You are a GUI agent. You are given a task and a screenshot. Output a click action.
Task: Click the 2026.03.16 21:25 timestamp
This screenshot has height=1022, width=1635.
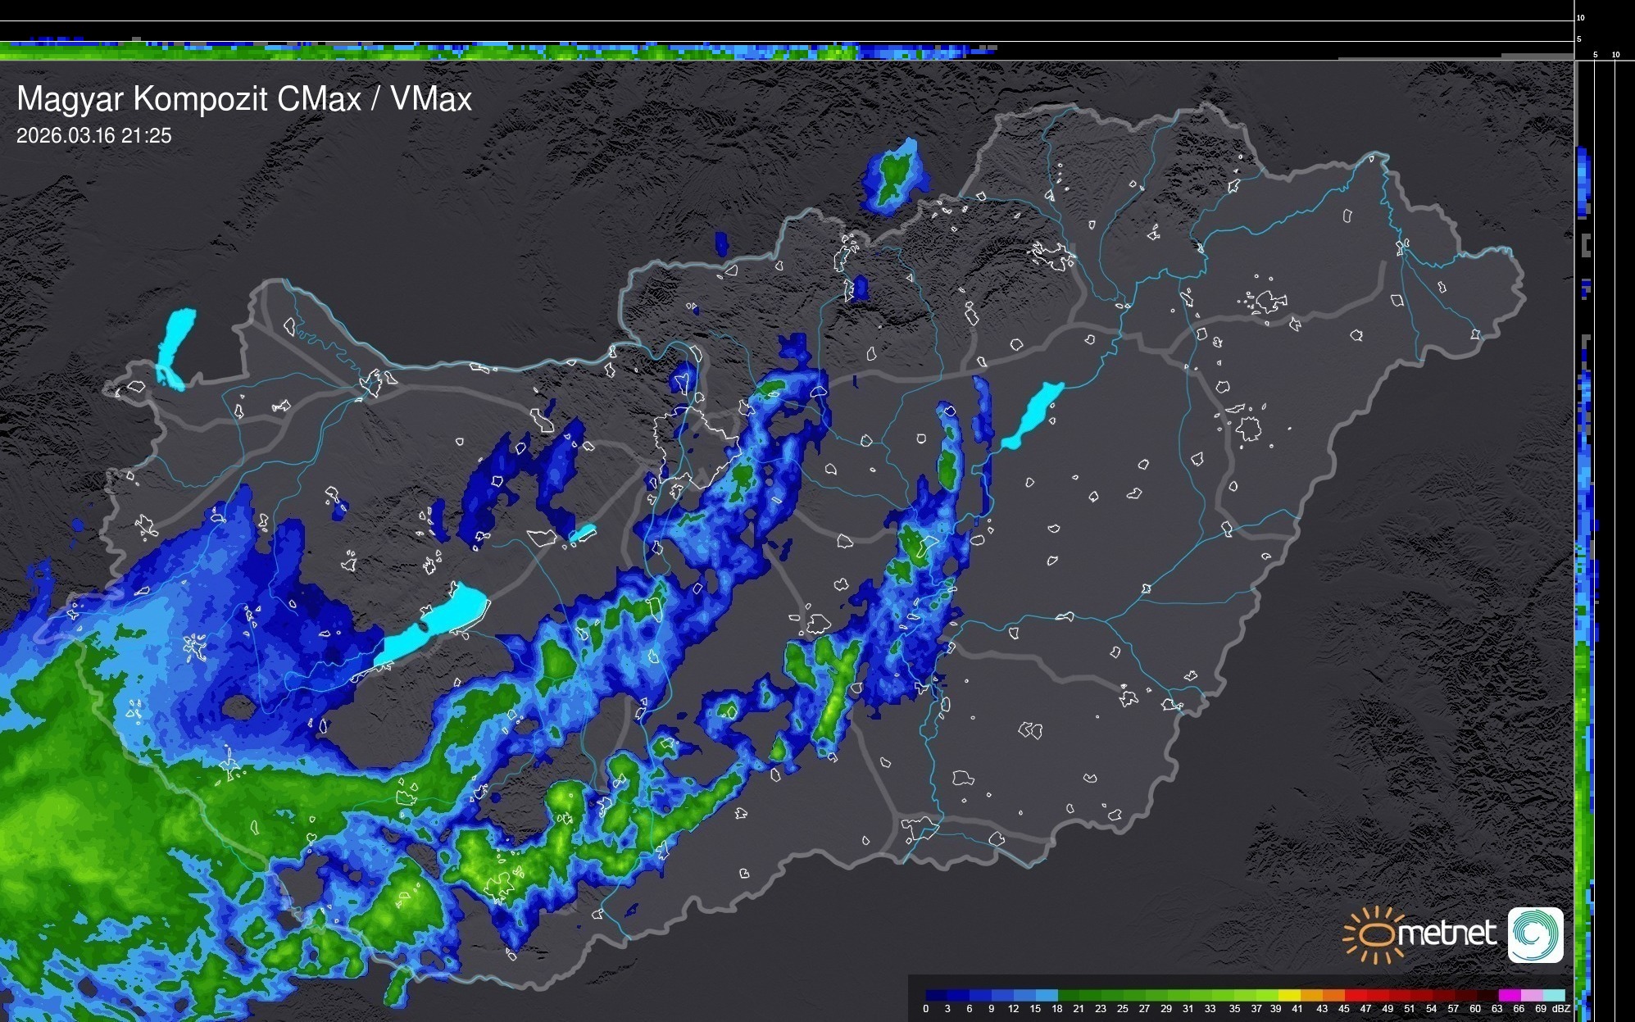[94, 136]
